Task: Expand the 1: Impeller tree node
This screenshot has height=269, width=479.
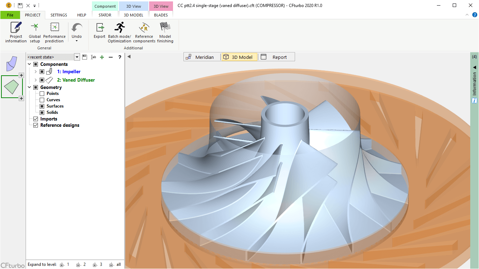Action: coord(35,71)
